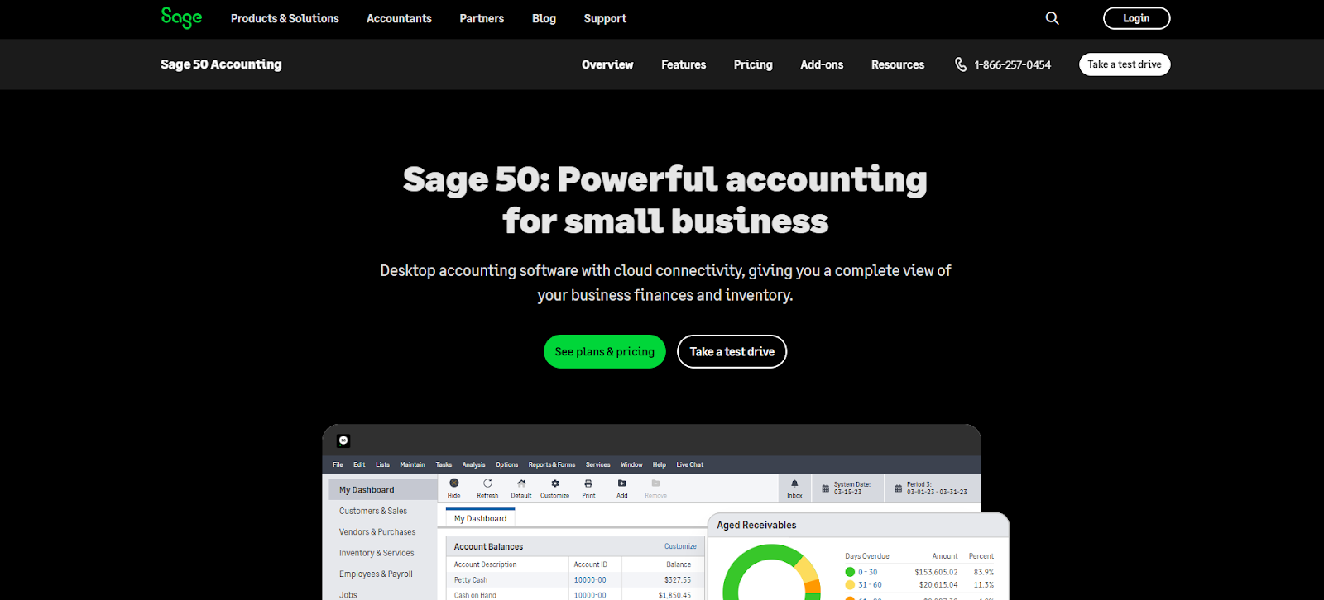Image resolution: width=1324 pixels, height=600 pixels.
Task: Select Jobs in the preview sidebar
Action: (x=348, y=594)
